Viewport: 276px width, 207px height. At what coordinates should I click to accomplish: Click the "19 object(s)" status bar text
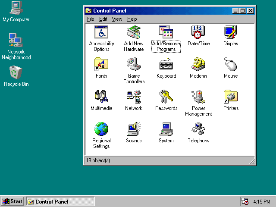point(98,160)
